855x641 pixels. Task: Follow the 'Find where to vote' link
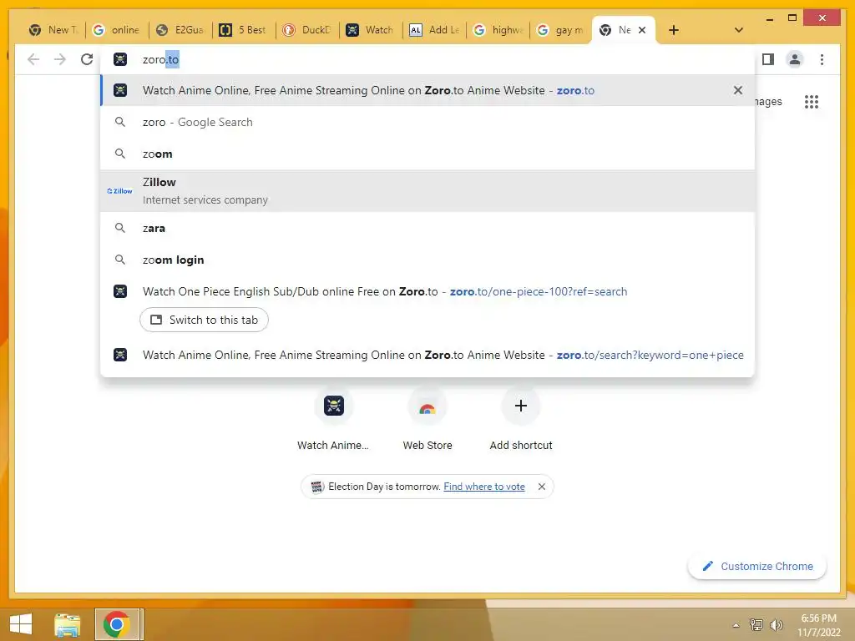click(484, 487)
